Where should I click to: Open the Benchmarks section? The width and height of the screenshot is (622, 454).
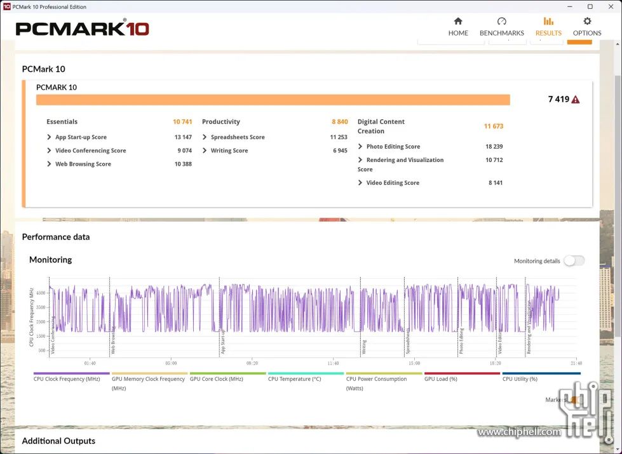(x=501, y=27)
